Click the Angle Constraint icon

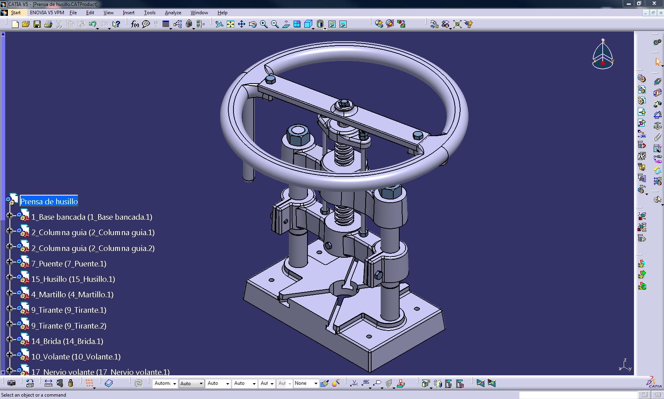tap(657, 115)
